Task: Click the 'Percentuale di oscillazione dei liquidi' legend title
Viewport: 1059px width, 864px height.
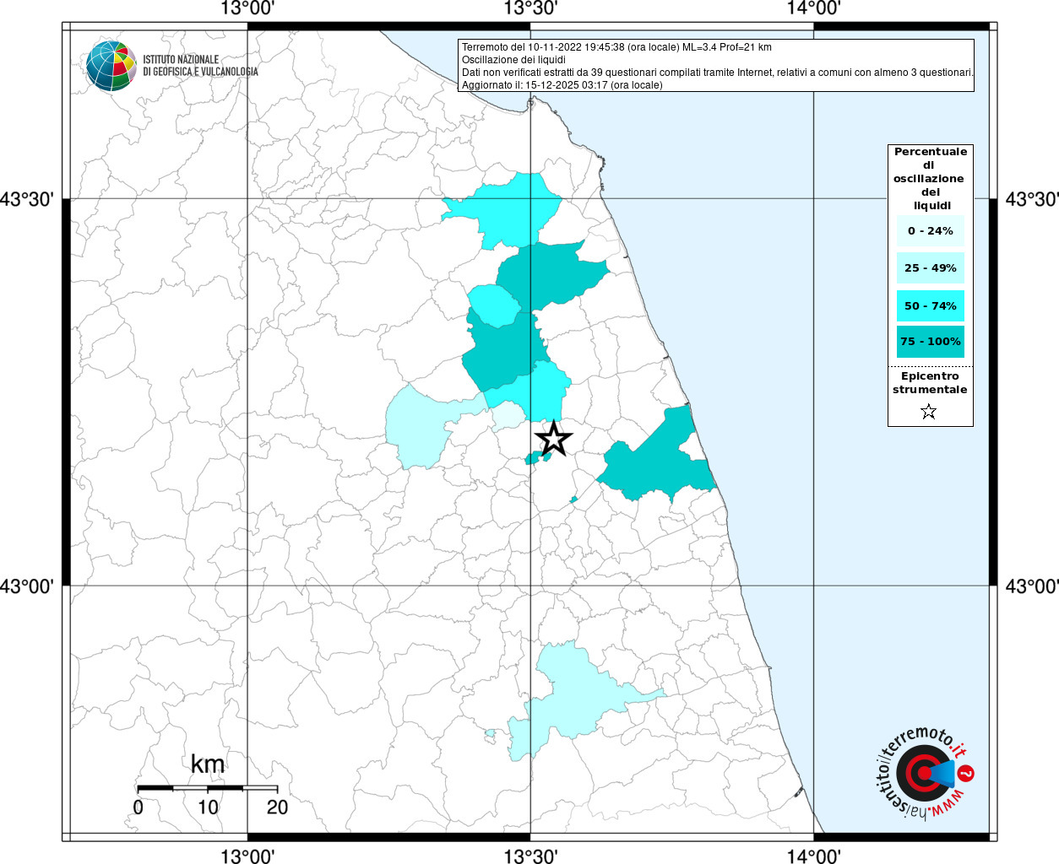Action: (930, 178)
